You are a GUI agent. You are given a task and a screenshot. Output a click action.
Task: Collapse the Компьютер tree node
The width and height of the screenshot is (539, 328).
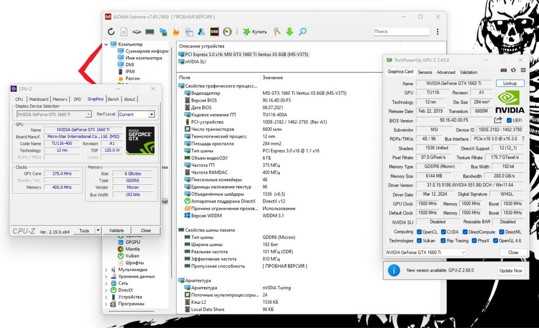pos(106,44)
